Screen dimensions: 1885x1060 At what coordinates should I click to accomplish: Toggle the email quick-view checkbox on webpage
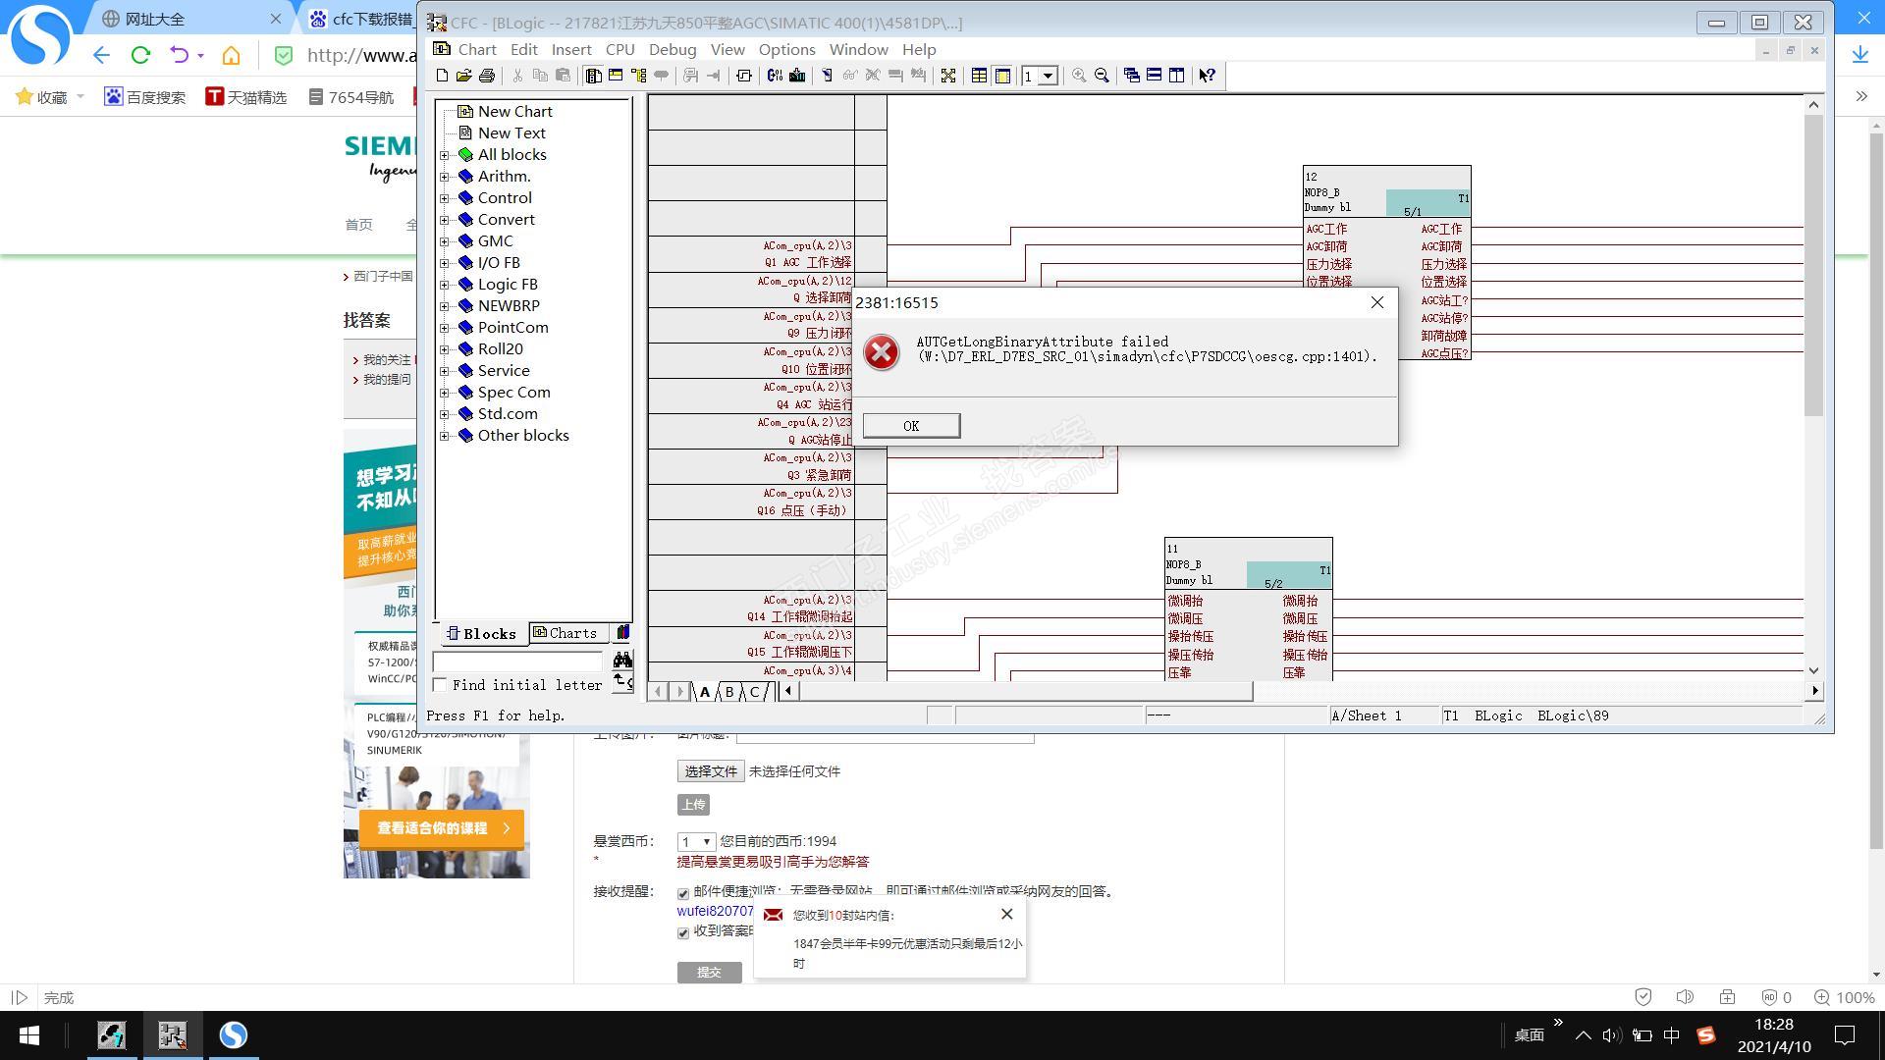683,893
